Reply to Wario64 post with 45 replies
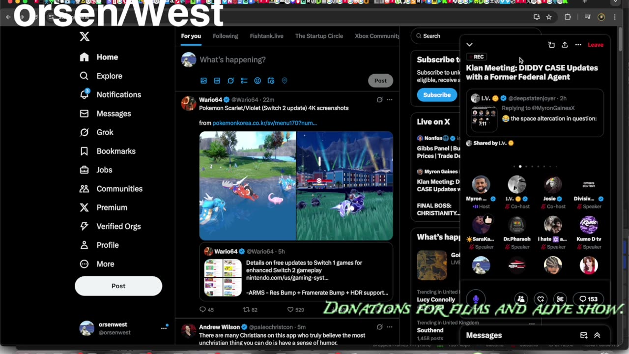 (x=206, y=310)
